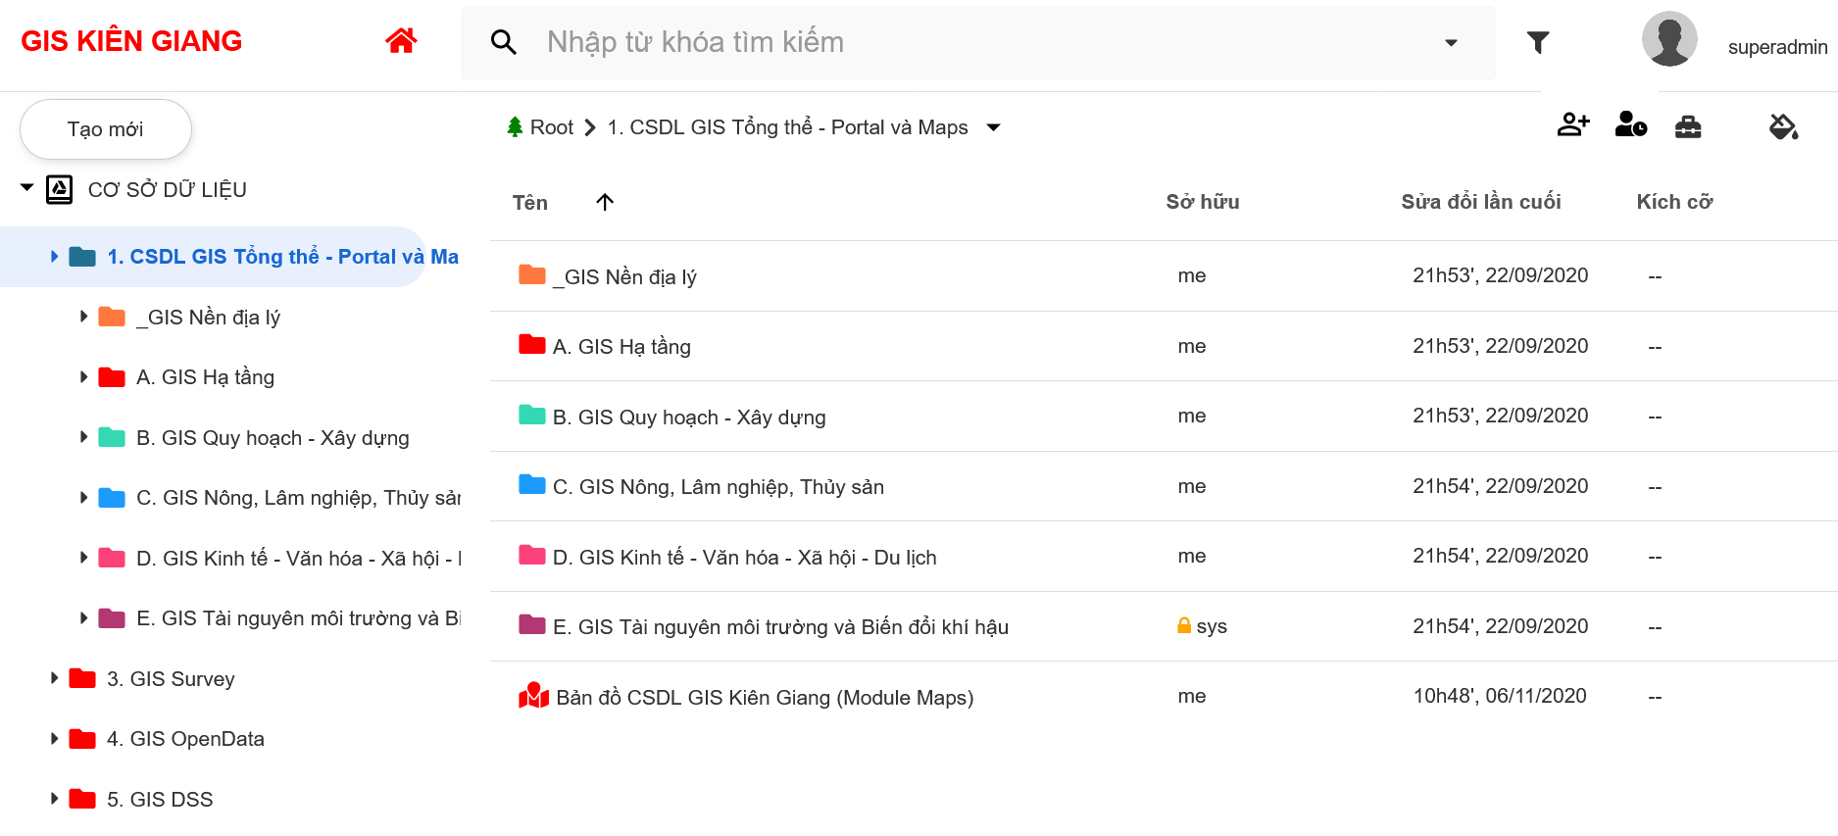1838x836 pixels.
Task: Click the red home icon
Action: click(x=401, y=41)
